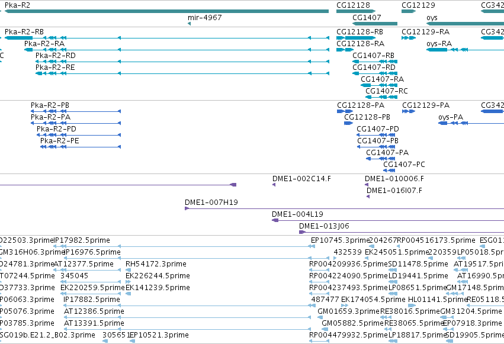This screenshot has width=504, height=344.
Task: Click EST EK226244.5prime
Action: (158, 277)
